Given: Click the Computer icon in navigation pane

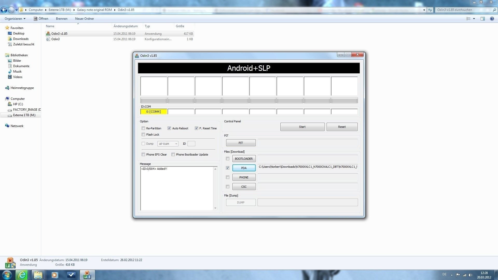Looking at the screenshot, I should tap(7, 99).
